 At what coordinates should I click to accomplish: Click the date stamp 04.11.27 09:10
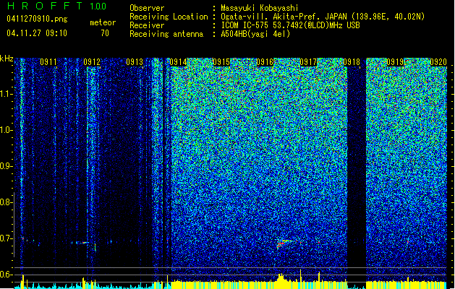(x=37, y=33)
